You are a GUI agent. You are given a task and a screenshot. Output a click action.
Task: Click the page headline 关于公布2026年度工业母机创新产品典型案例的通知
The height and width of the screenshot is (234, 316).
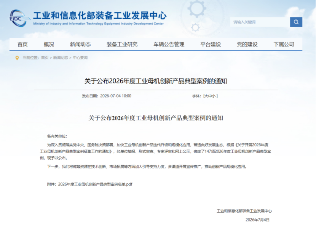156,81
